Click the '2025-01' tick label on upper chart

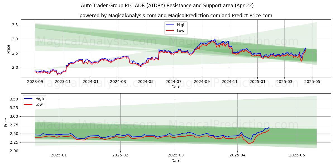(257, 82)
